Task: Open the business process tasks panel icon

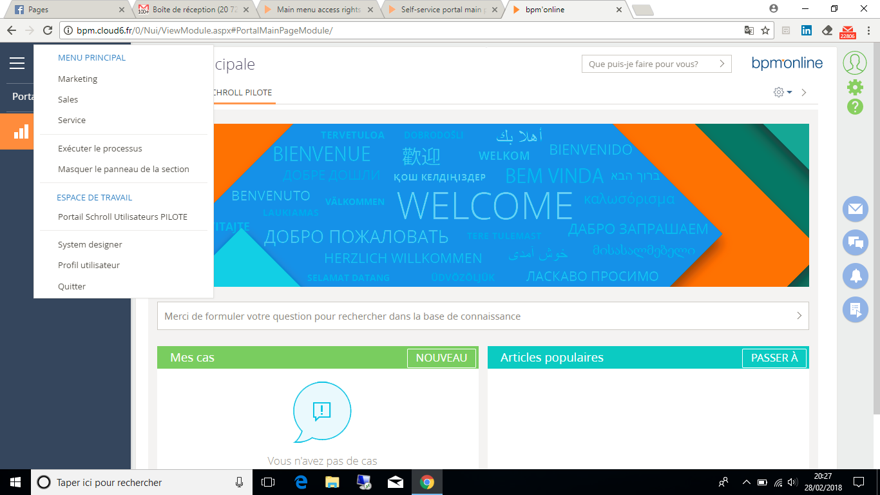Action: tap(856, 309)
